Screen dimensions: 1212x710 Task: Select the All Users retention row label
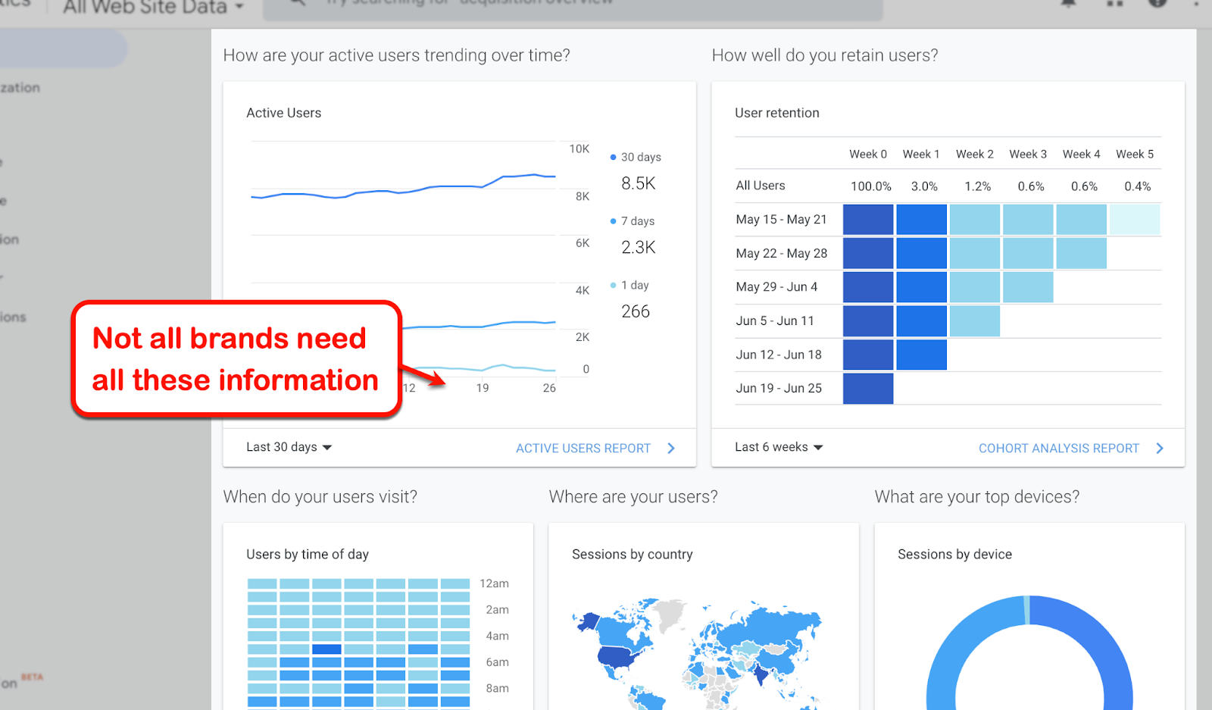[761, 186]
